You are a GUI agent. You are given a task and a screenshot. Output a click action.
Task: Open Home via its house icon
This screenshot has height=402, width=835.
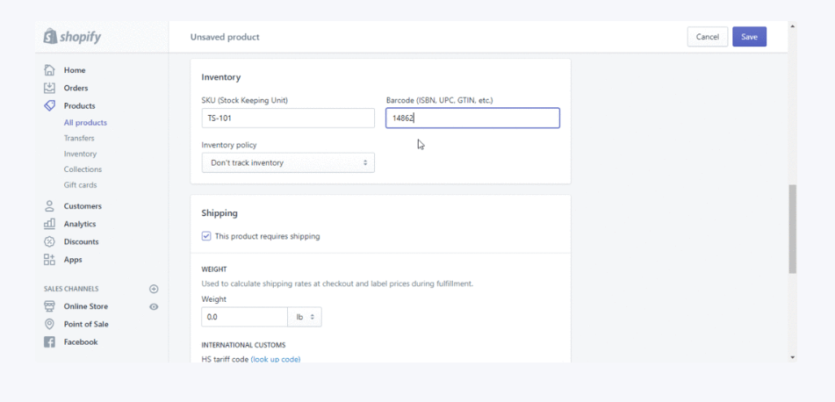coord(49,70)
